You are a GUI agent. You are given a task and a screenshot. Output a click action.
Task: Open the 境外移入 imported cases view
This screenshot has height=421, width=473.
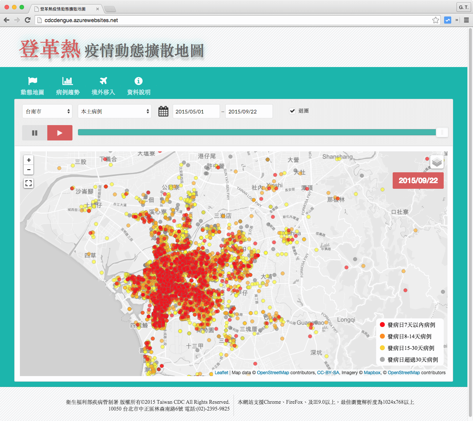click(x=103, y=85)
